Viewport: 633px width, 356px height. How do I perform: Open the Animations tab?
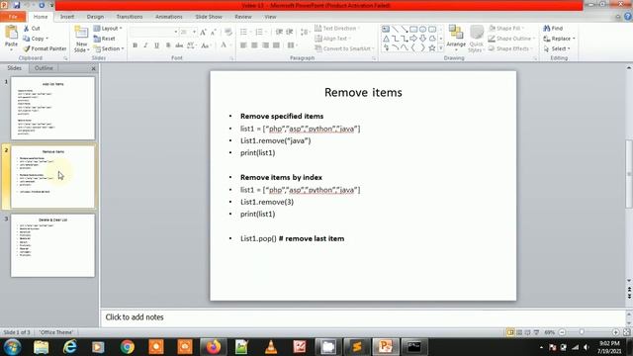(169, 17)
